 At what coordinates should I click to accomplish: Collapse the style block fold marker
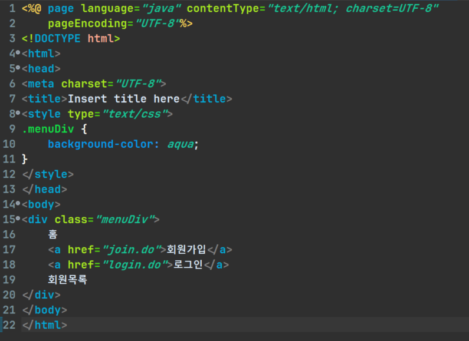(18, 113)
